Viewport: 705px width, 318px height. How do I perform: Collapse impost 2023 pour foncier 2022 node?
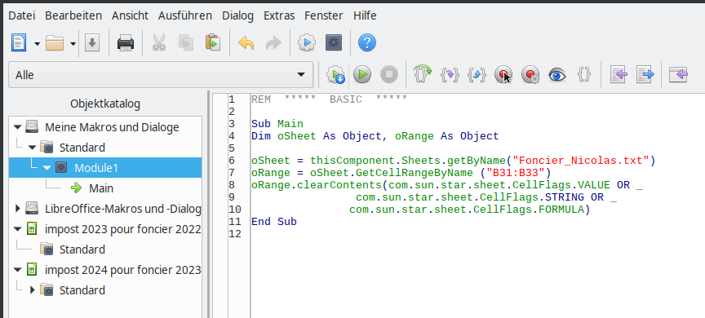click(17, 229)
